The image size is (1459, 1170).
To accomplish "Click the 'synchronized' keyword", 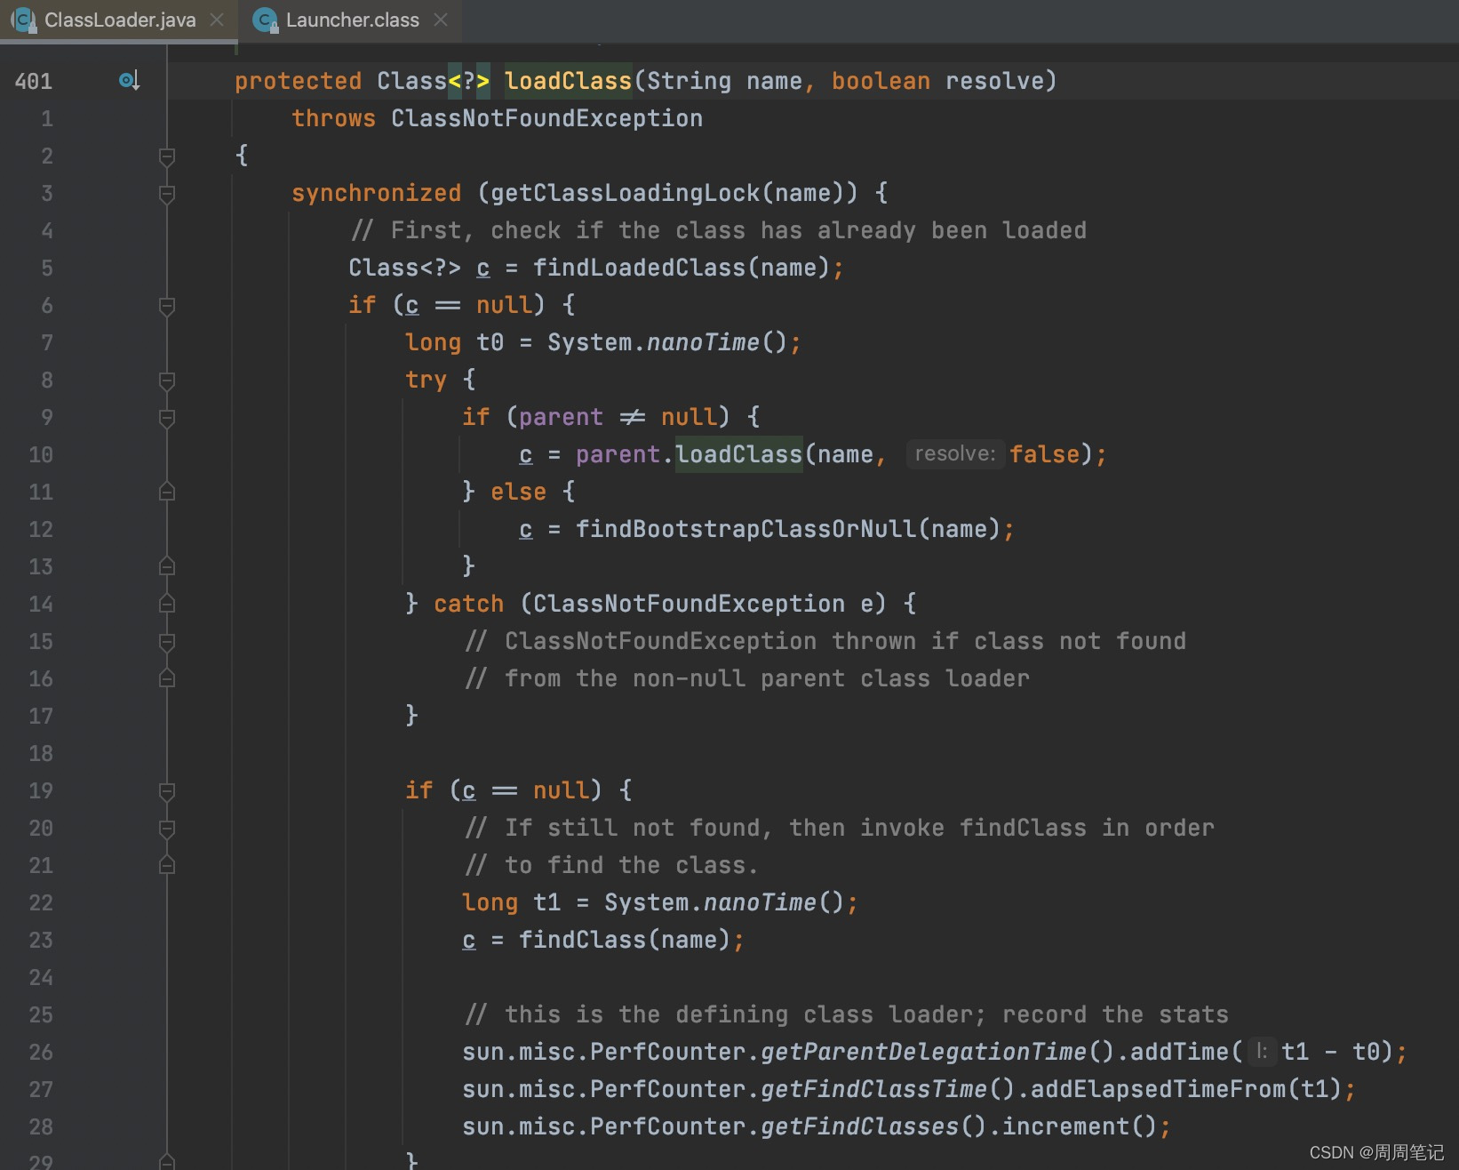I will (x=377, y=193).
